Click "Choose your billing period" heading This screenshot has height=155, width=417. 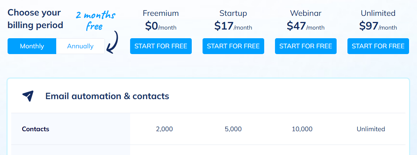click(35, 19)
